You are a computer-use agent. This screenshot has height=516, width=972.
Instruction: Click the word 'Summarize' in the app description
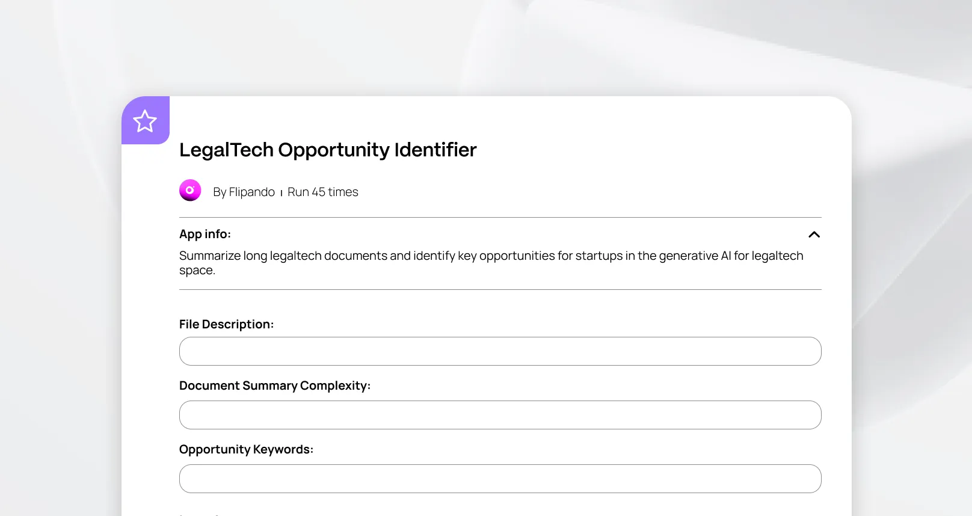tap(209, 256)
